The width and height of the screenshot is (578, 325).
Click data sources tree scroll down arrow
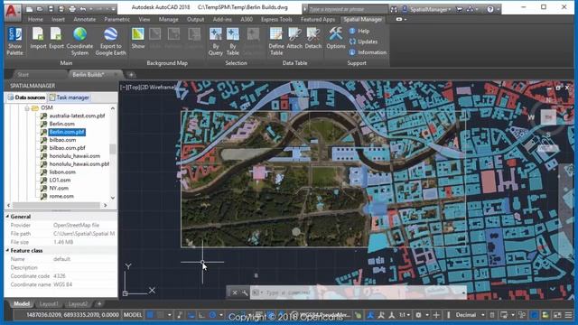click(113, 198)
